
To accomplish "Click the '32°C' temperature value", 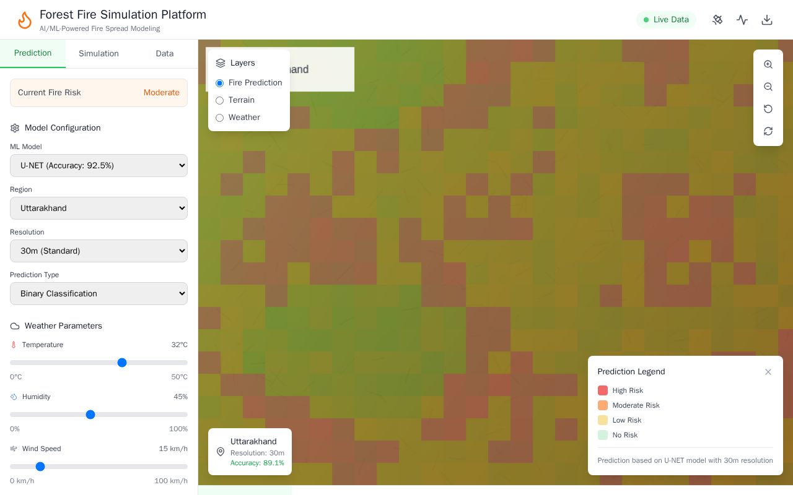I will [180, 345].
